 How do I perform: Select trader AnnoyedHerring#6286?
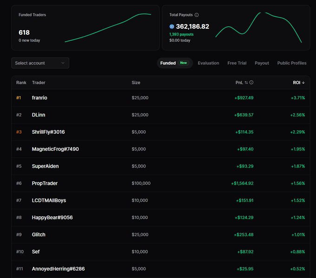point(58,269)
